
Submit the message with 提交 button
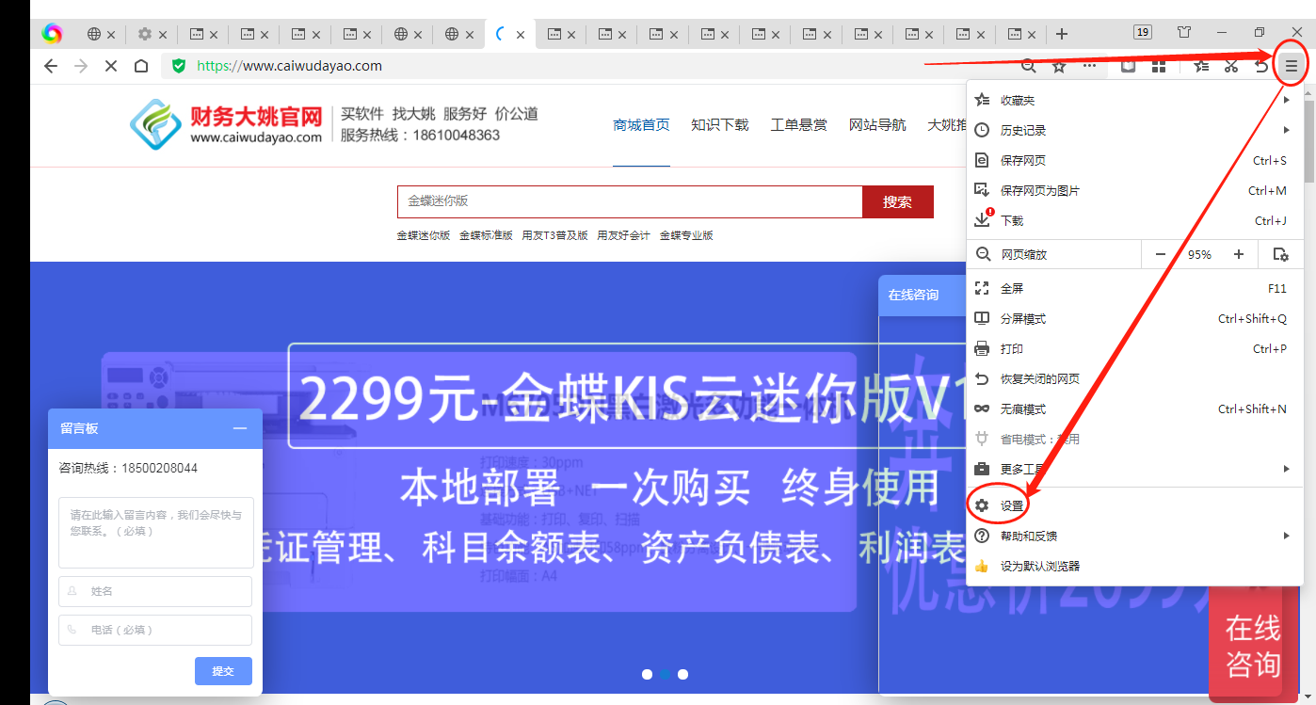pos(223,671)
